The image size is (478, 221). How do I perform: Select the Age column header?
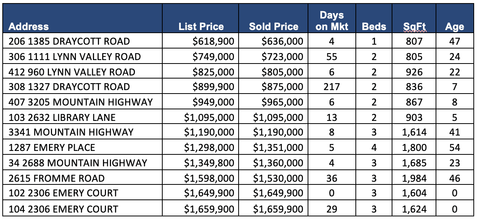(x=454, y=27)
